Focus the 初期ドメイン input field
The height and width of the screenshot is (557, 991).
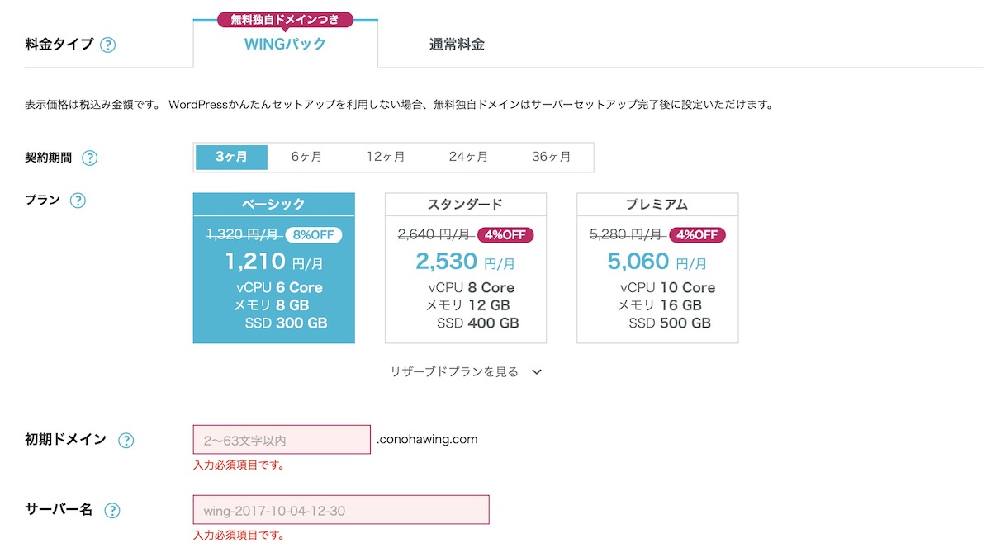point(282,440)
